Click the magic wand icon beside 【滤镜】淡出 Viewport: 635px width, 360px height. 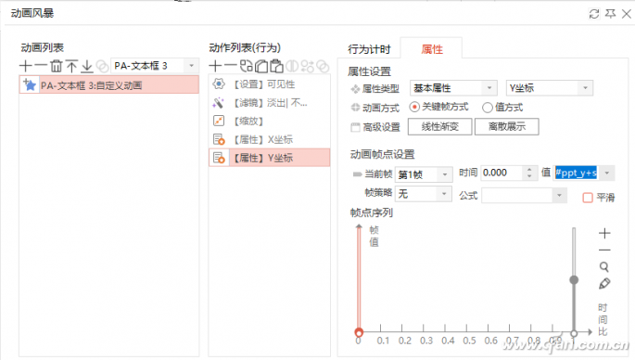click(x=218, y=103)
